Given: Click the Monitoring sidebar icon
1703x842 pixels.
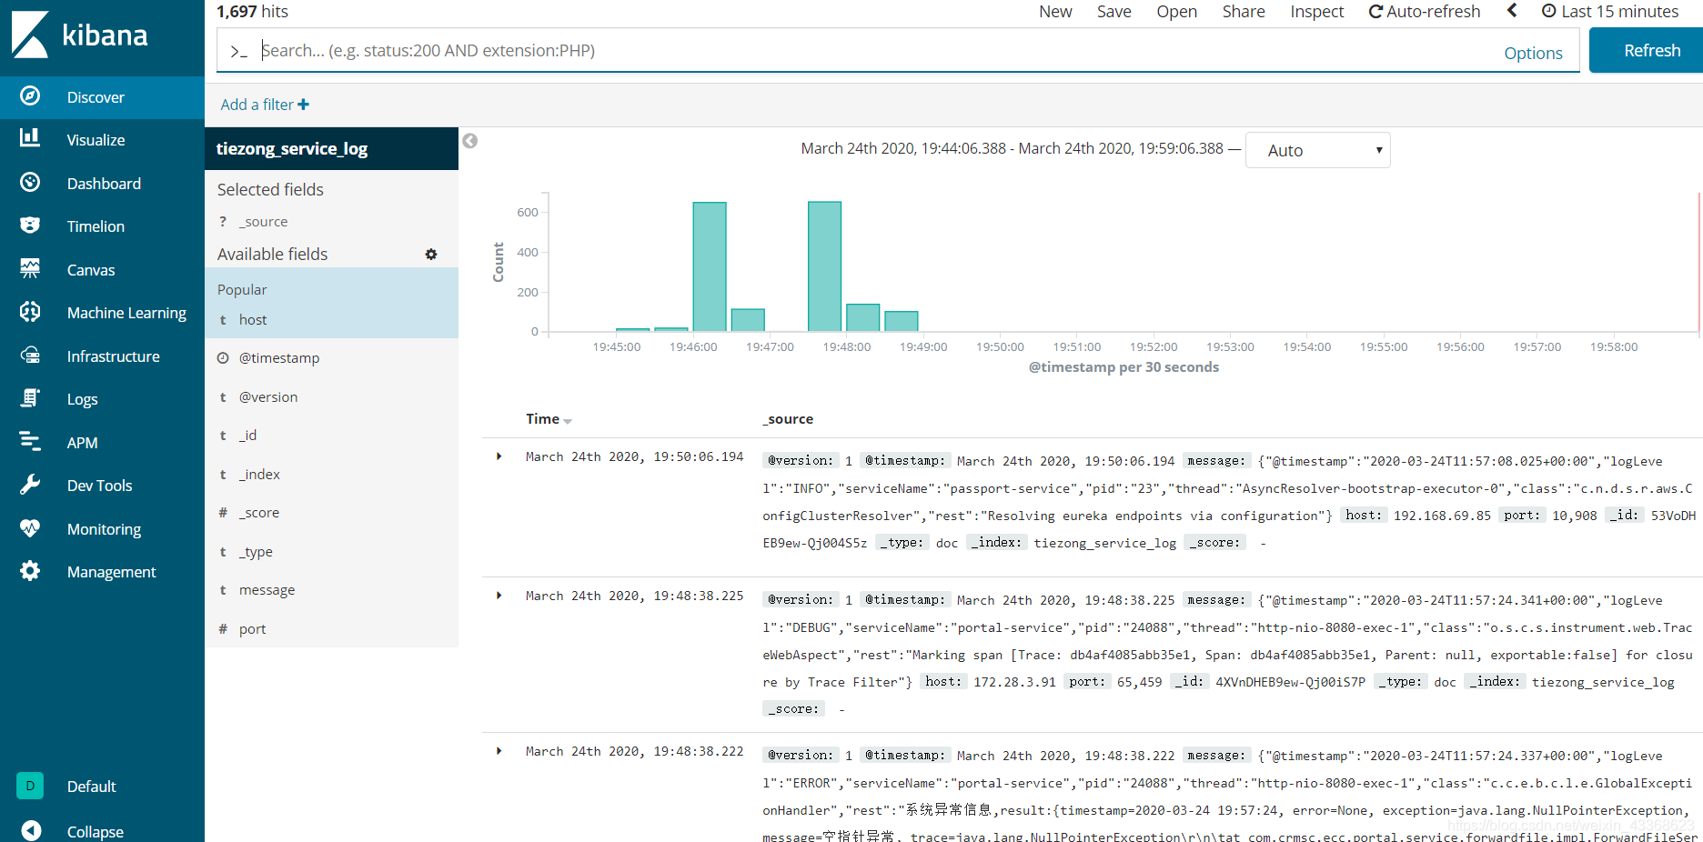Looking at the screenshot, I should click(30, 528).
